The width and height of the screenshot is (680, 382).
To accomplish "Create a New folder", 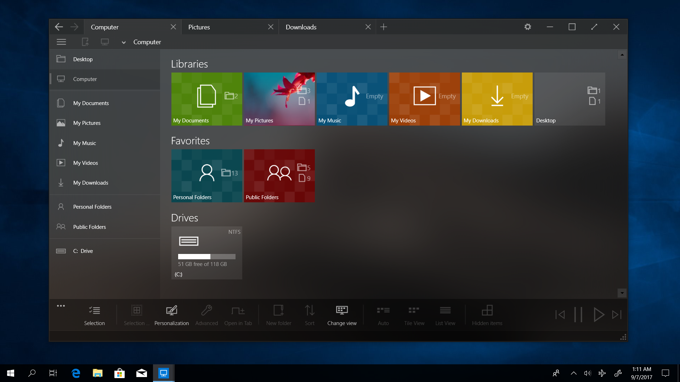I will (278, 314).
